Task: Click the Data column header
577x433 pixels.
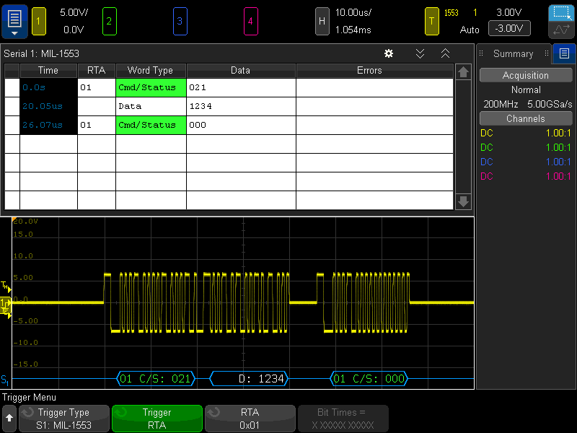Action: coord(241,70)
